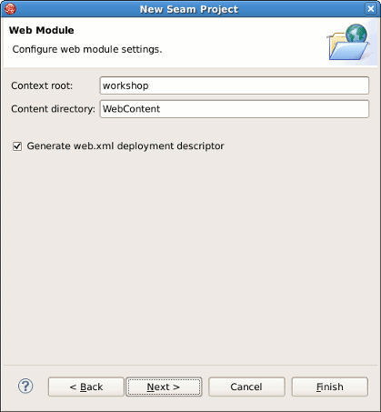Image resolution: width=381 pixels, height=412 pixels.
Task: Click the web module folder globe icon
Action: pyautogui.click(x=348, y=42)
